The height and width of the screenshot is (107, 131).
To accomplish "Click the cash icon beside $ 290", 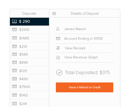I will (14, 22).
